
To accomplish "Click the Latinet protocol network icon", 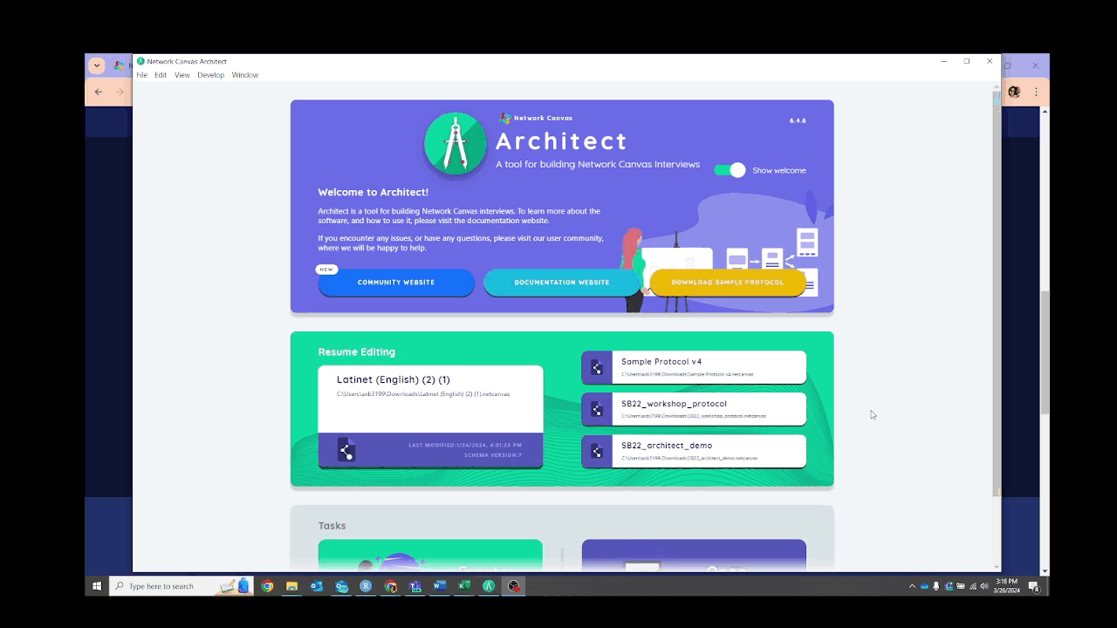I will tap(346, 450).
